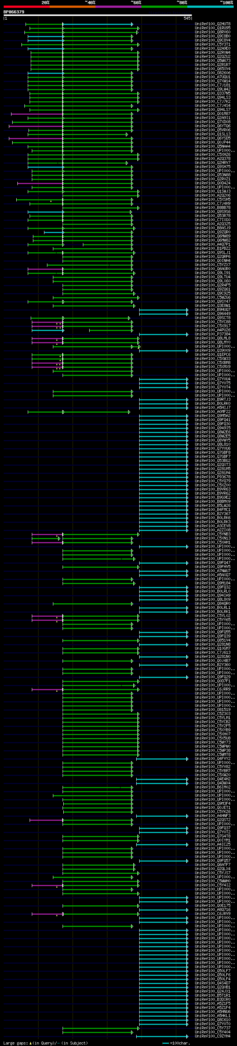Select hit label UniRef100_Q53BG2
This screenshot has height=1046, width=237.
click(x=213, y=461)
